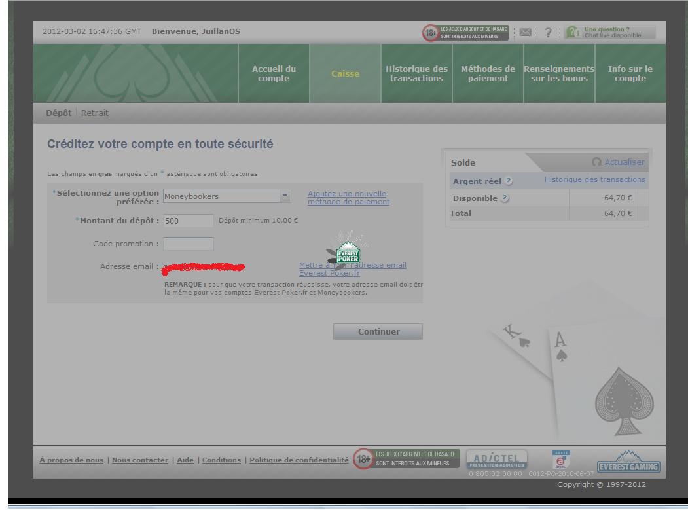Click the Adictel prevention addiction logo
The image size is (688, 510).
tap(497, 460)
